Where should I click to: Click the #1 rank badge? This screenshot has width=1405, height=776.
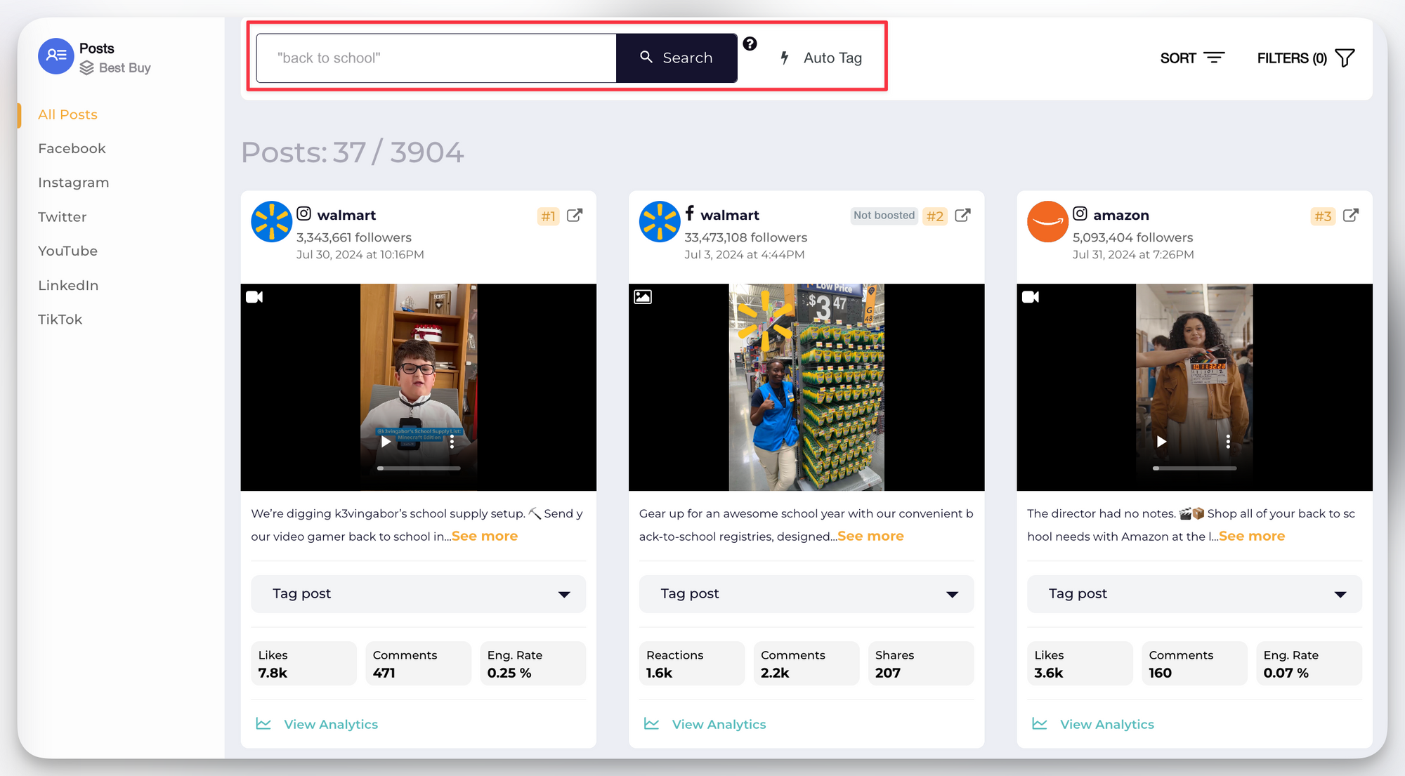coord(548,216)
